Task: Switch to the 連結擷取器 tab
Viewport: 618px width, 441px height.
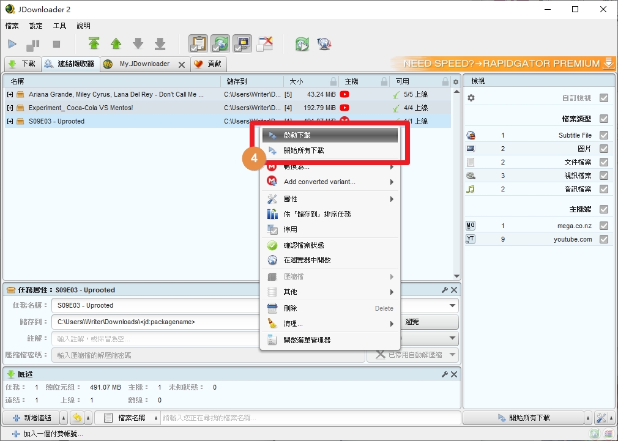Action: point(70,64)
